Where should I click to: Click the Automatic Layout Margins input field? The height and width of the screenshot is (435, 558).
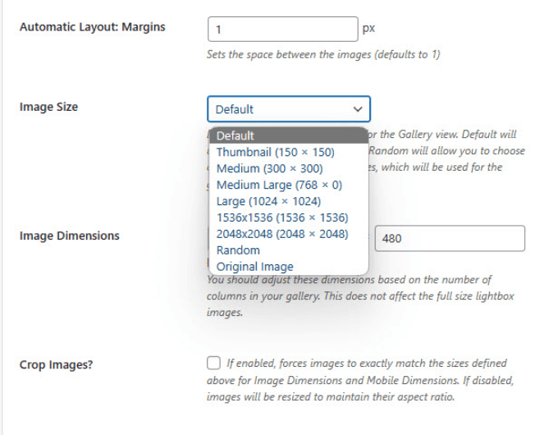[282, 29]
